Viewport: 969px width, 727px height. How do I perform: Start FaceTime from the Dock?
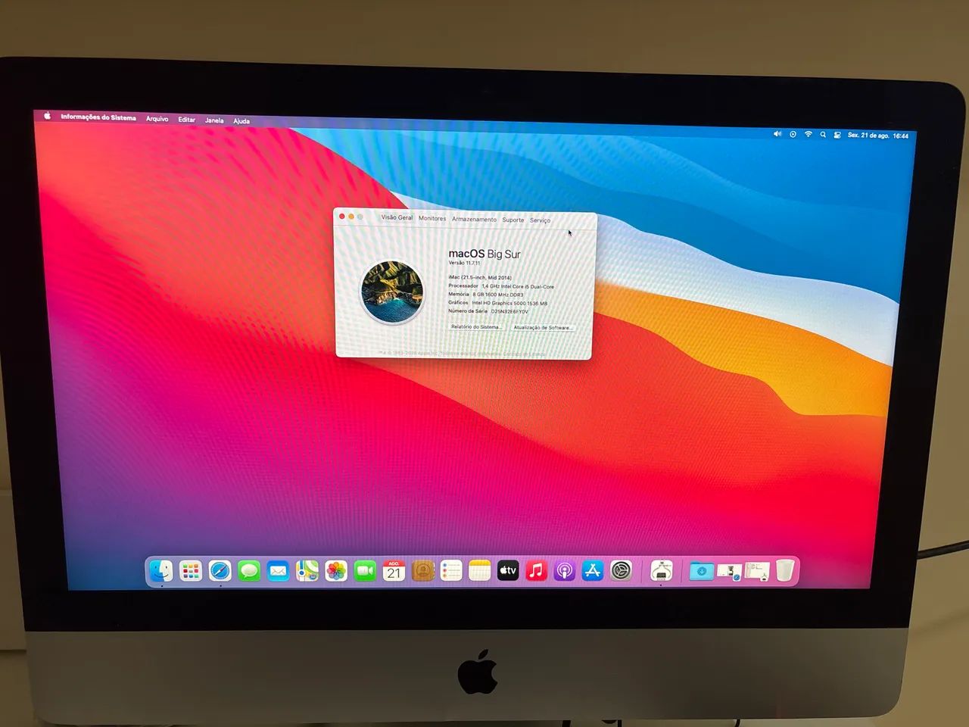pos(365,571)
